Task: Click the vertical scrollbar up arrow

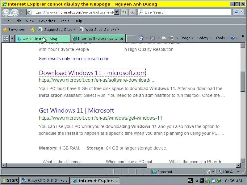Action: (243, 45)
